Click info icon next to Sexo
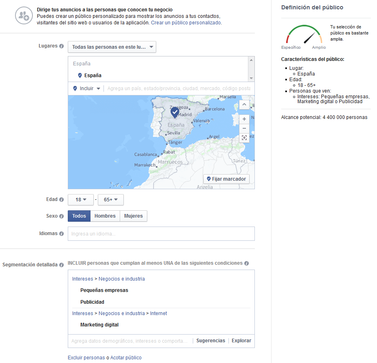 coord(62,216)
